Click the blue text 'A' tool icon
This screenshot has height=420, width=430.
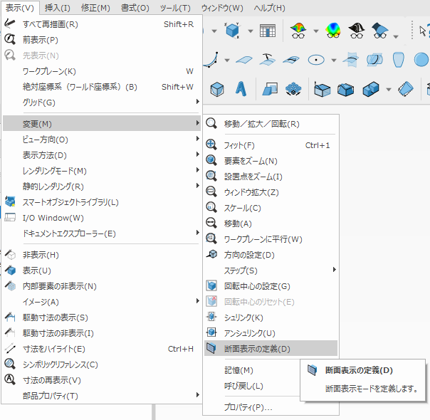point(241,89)
